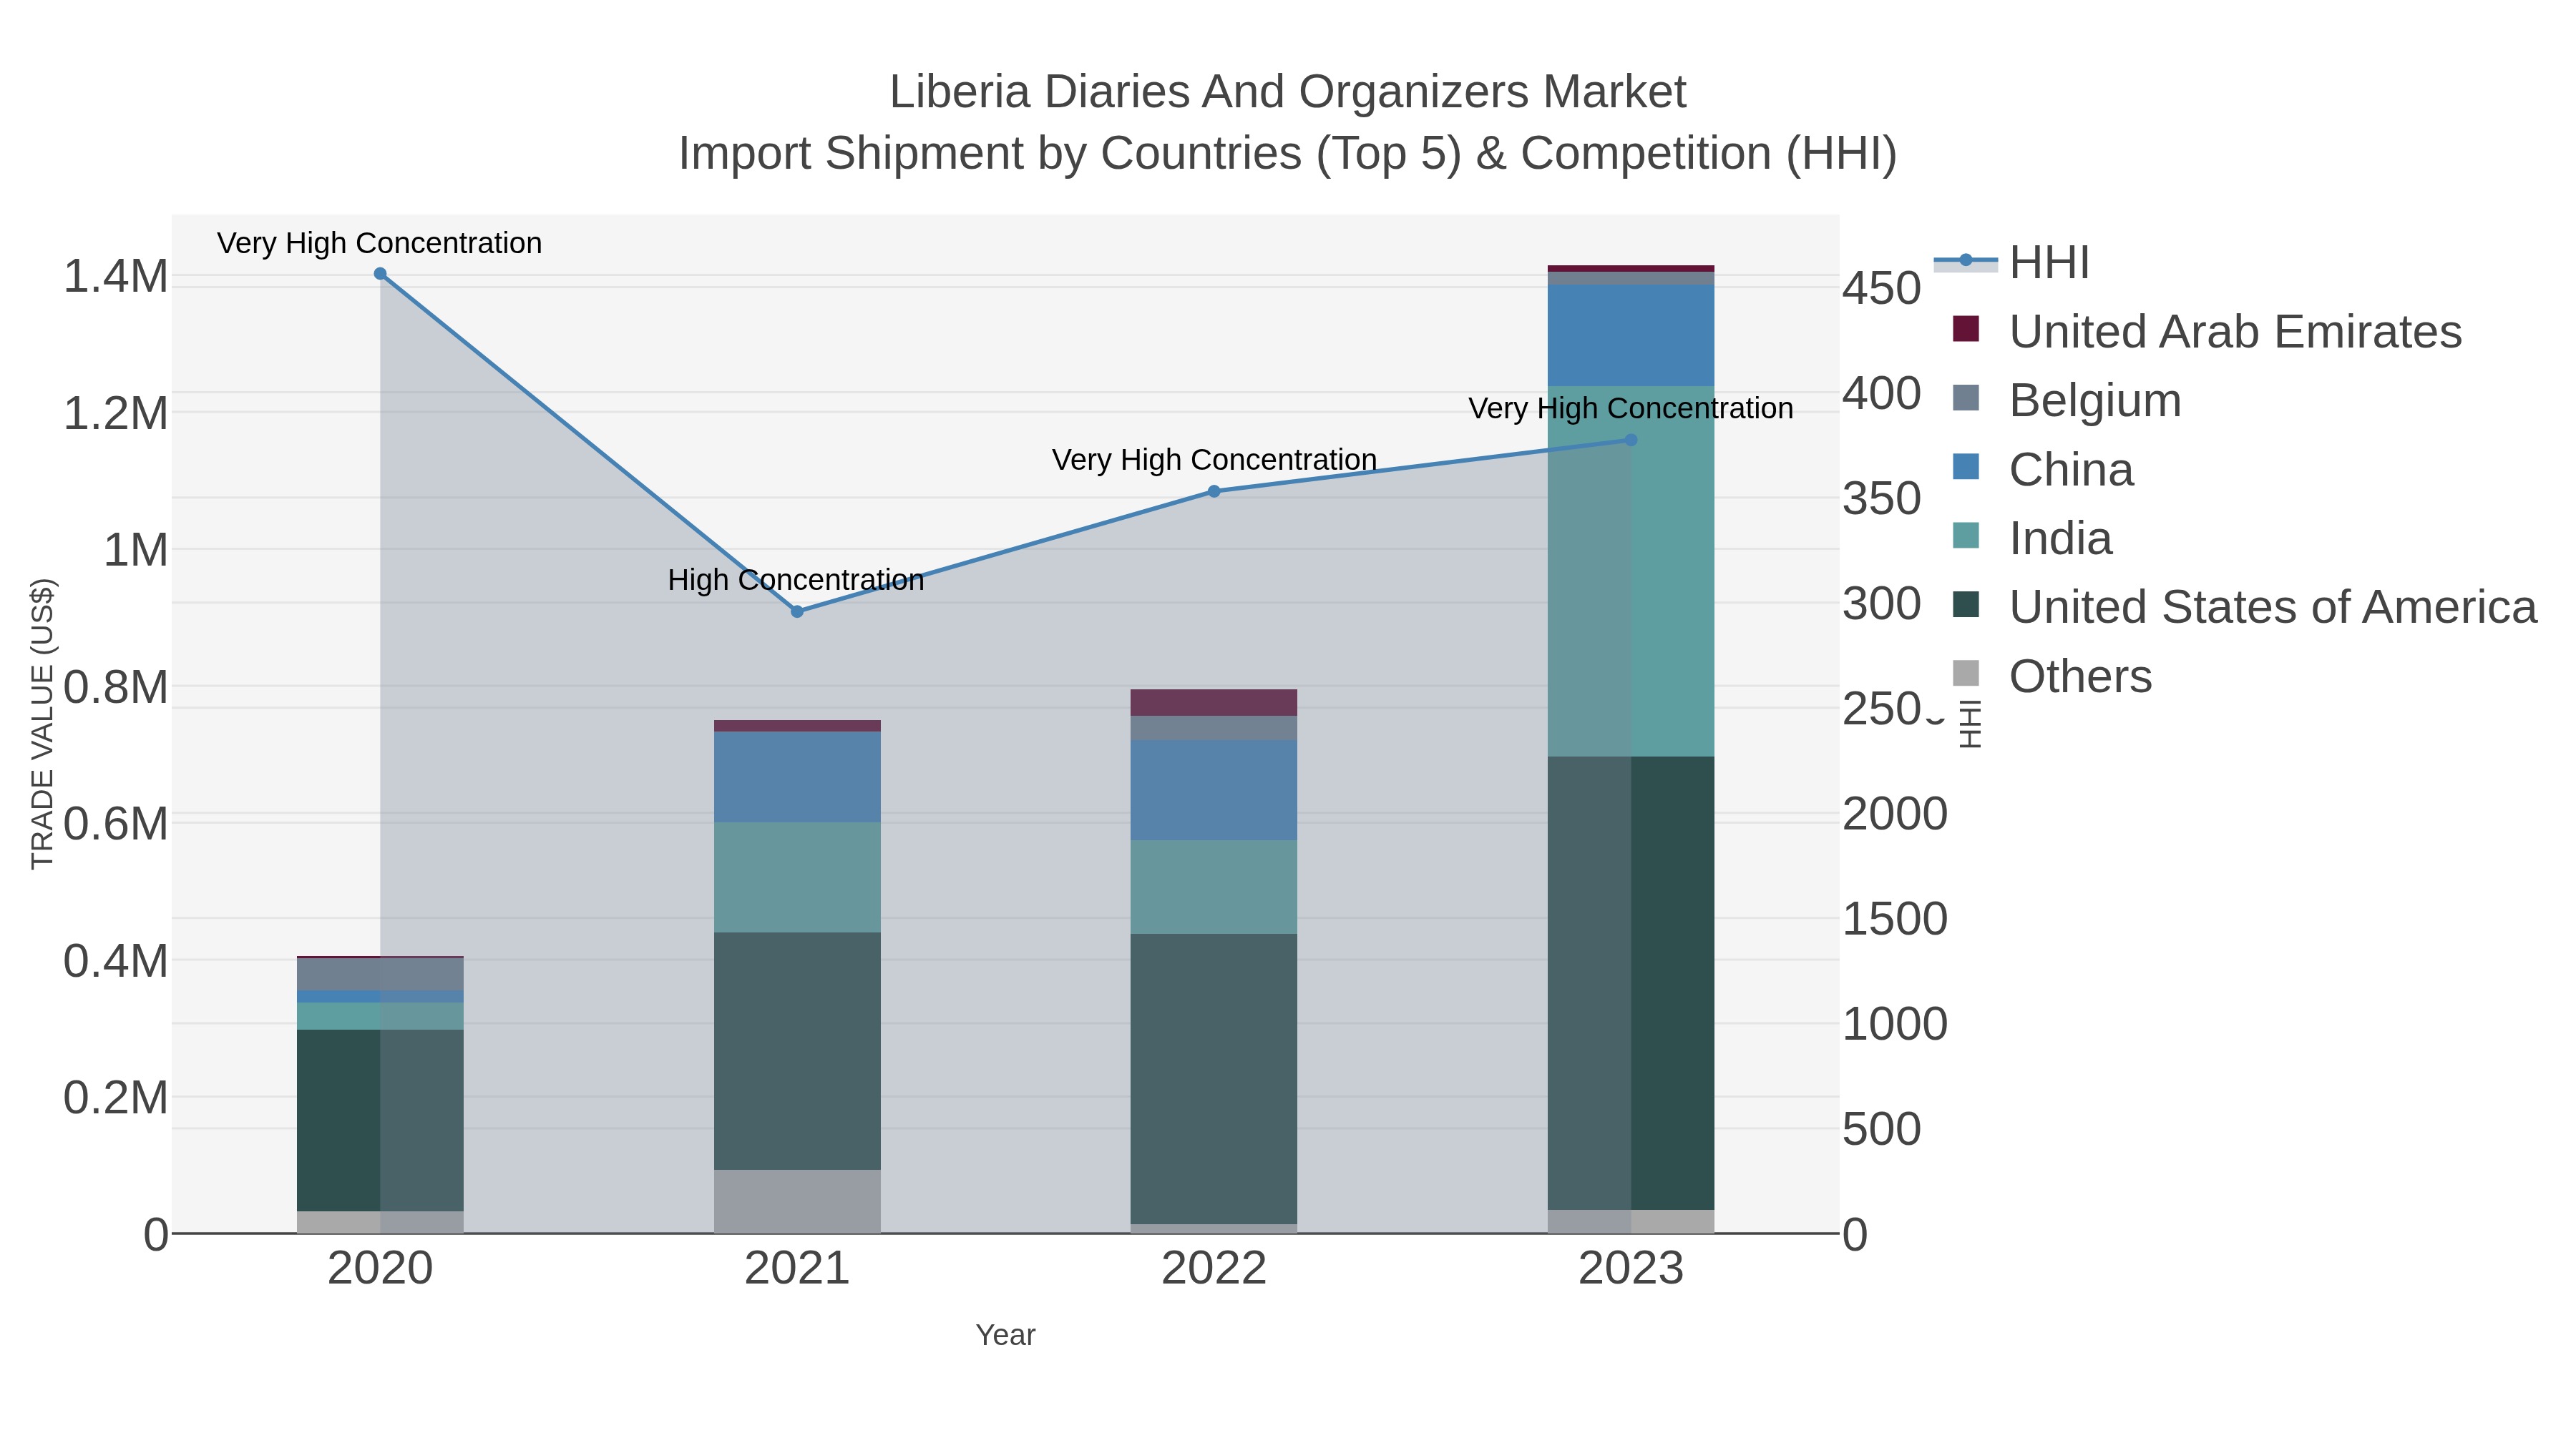Toggle the China legend entry

tap(2042, 468)
